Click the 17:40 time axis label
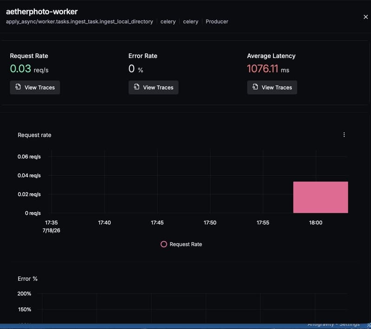Screen dimensions: 371x329 (x=104, y=223)
